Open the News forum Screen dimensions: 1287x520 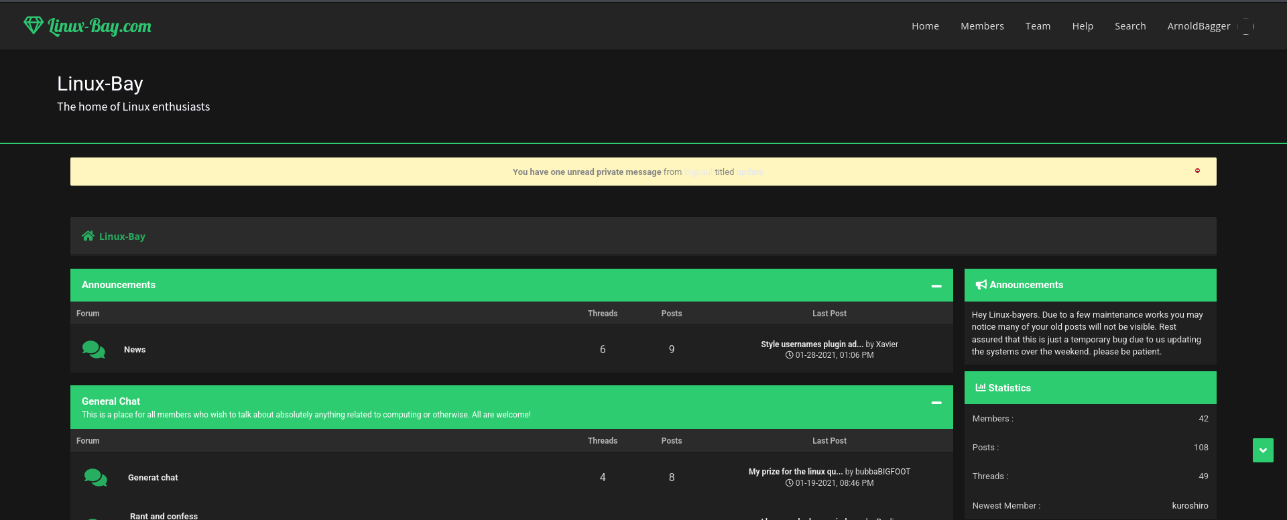click(x=135, y=350)
